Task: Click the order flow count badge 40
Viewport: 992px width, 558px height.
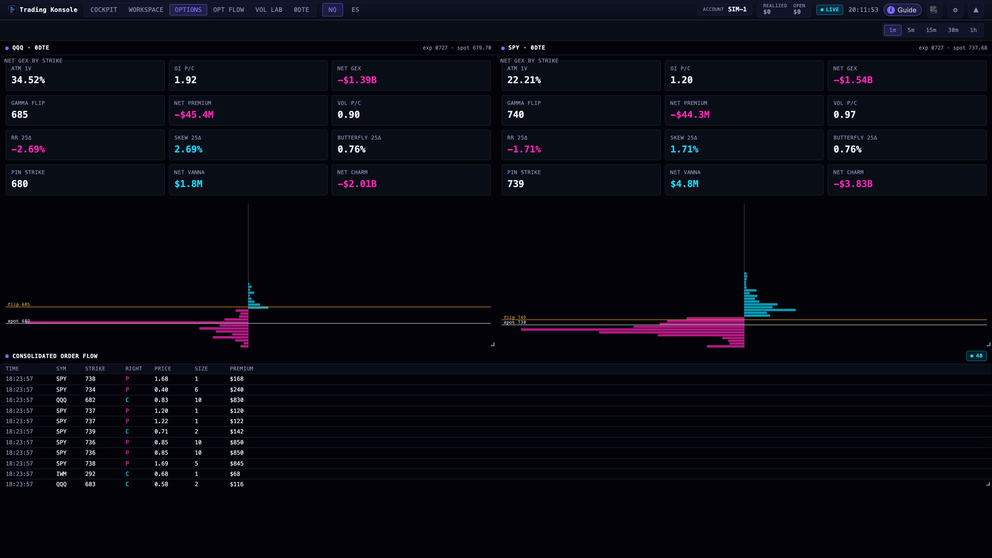Action: [x=976, y=356]
